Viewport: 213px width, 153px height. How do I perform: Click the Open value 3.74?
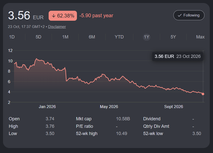(x=50, y=119)
